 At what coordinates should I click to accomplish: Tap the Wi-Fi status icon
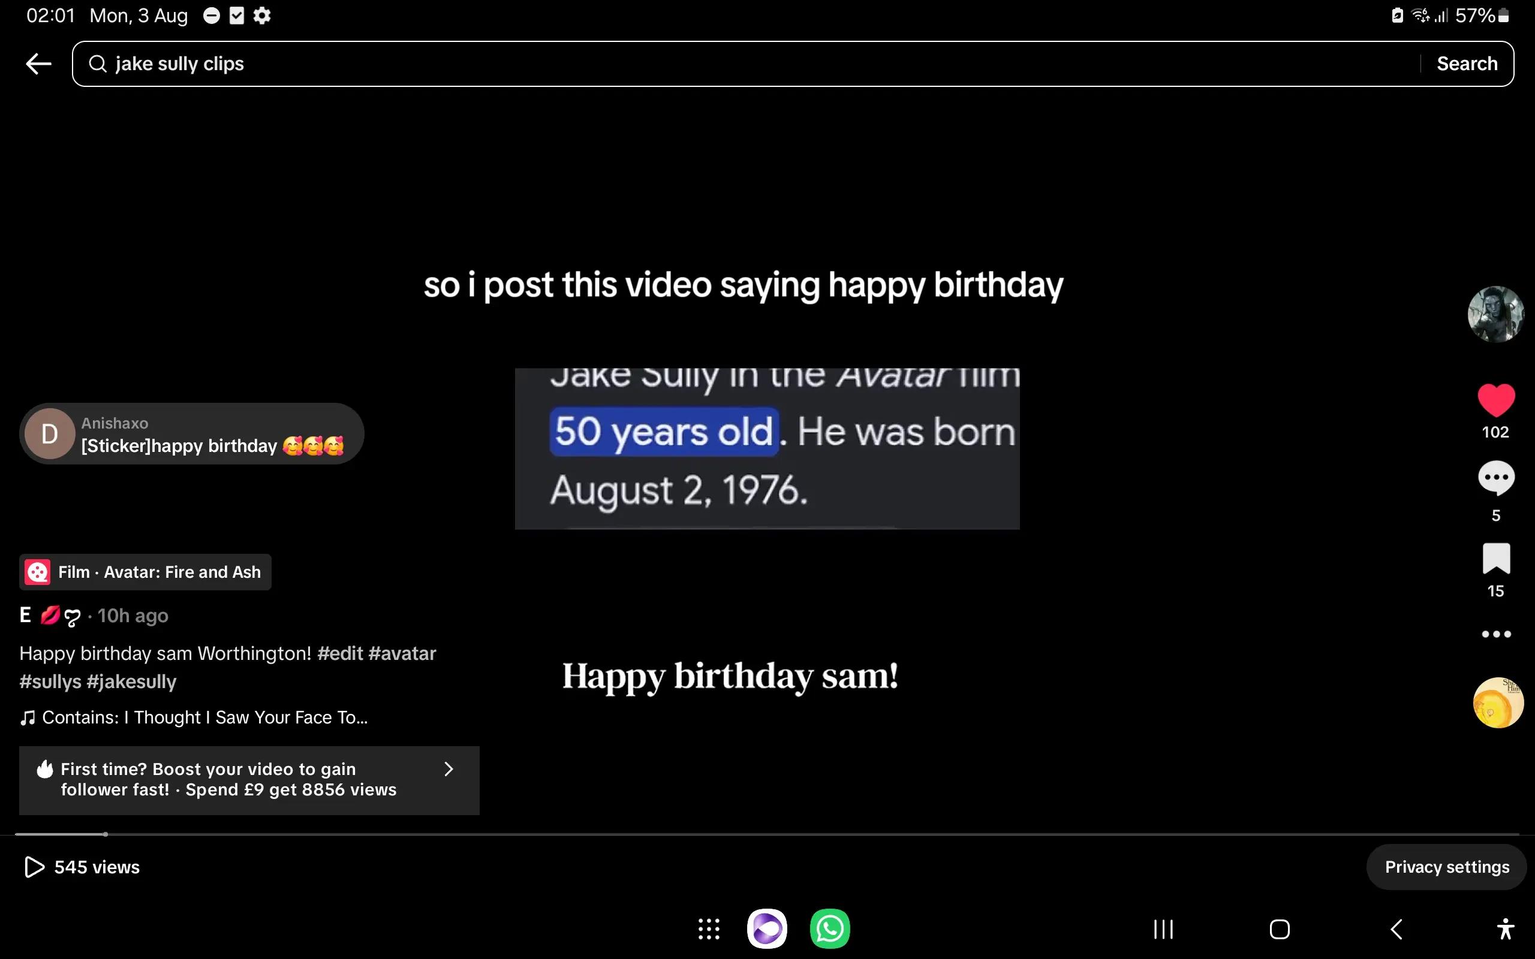click(x=1420, y=15)
